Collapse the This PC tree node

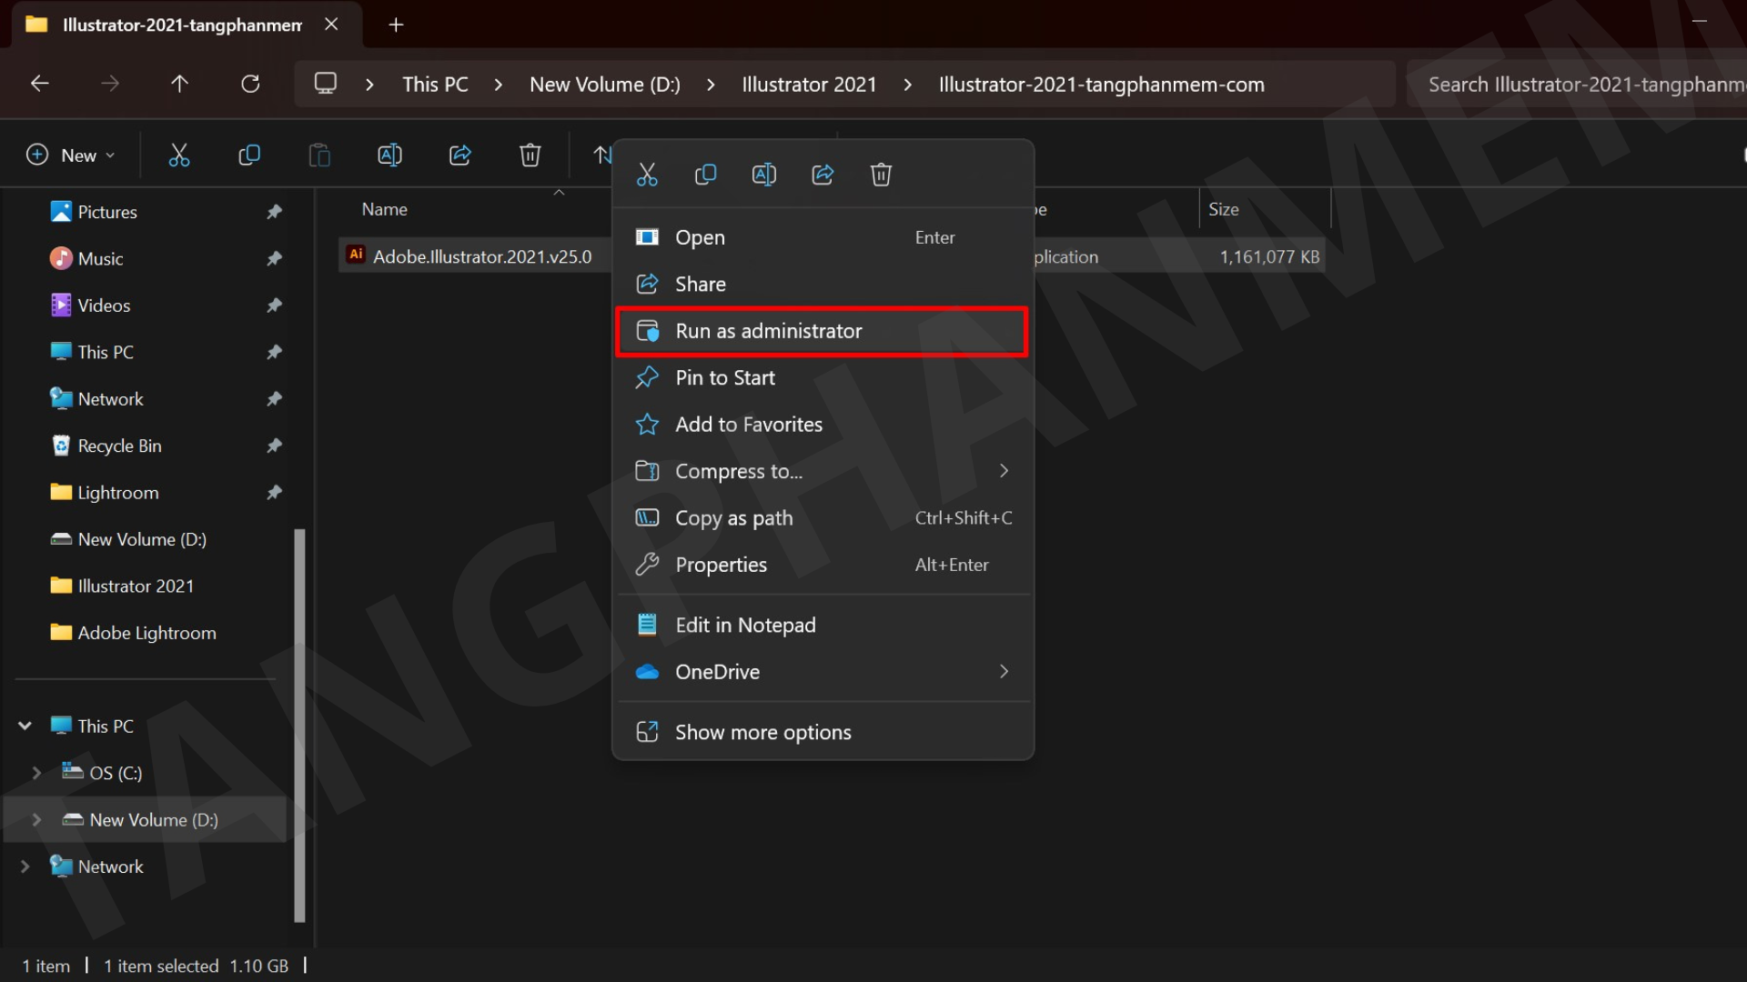coord(25,726)
